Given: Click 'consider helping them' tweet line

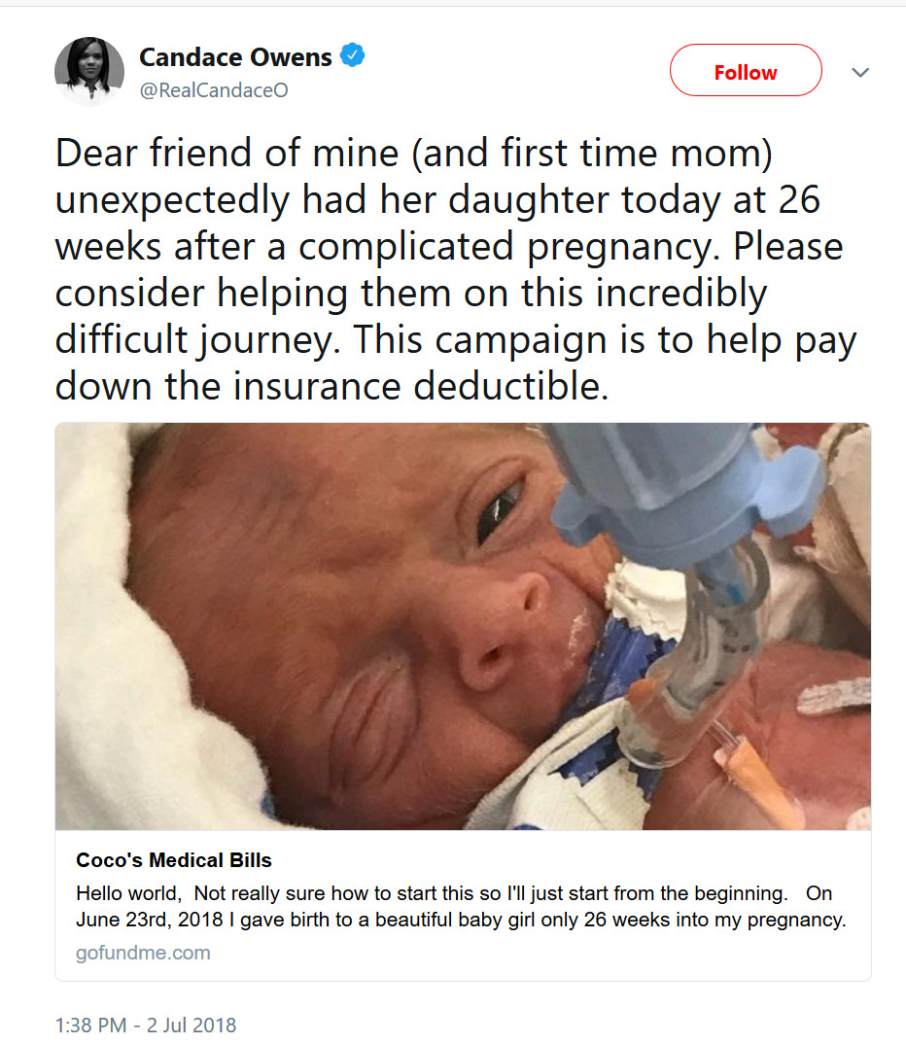Looking at the screenshot, I should coord(411,293).
